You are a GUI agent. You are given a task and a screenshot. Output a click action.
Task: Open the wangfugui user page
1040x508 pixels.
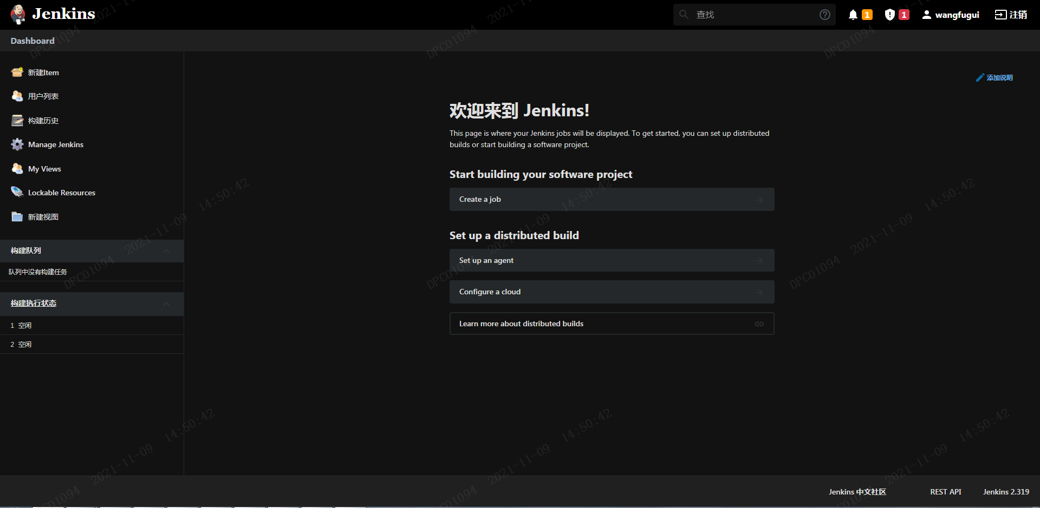(957, 15)
